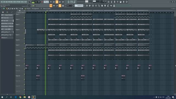Mute Track 2 using its green switch
176x99 pixels.
[x=24, y=23]
